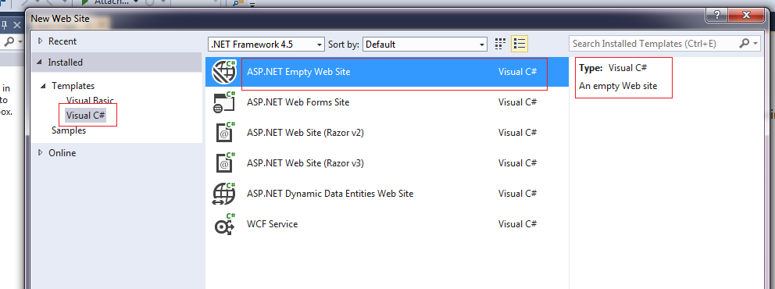The width and height of the screenshot is (775, 289).
Task: Open the Sort by Default dropdown
Action: click(x=425, y=45)
